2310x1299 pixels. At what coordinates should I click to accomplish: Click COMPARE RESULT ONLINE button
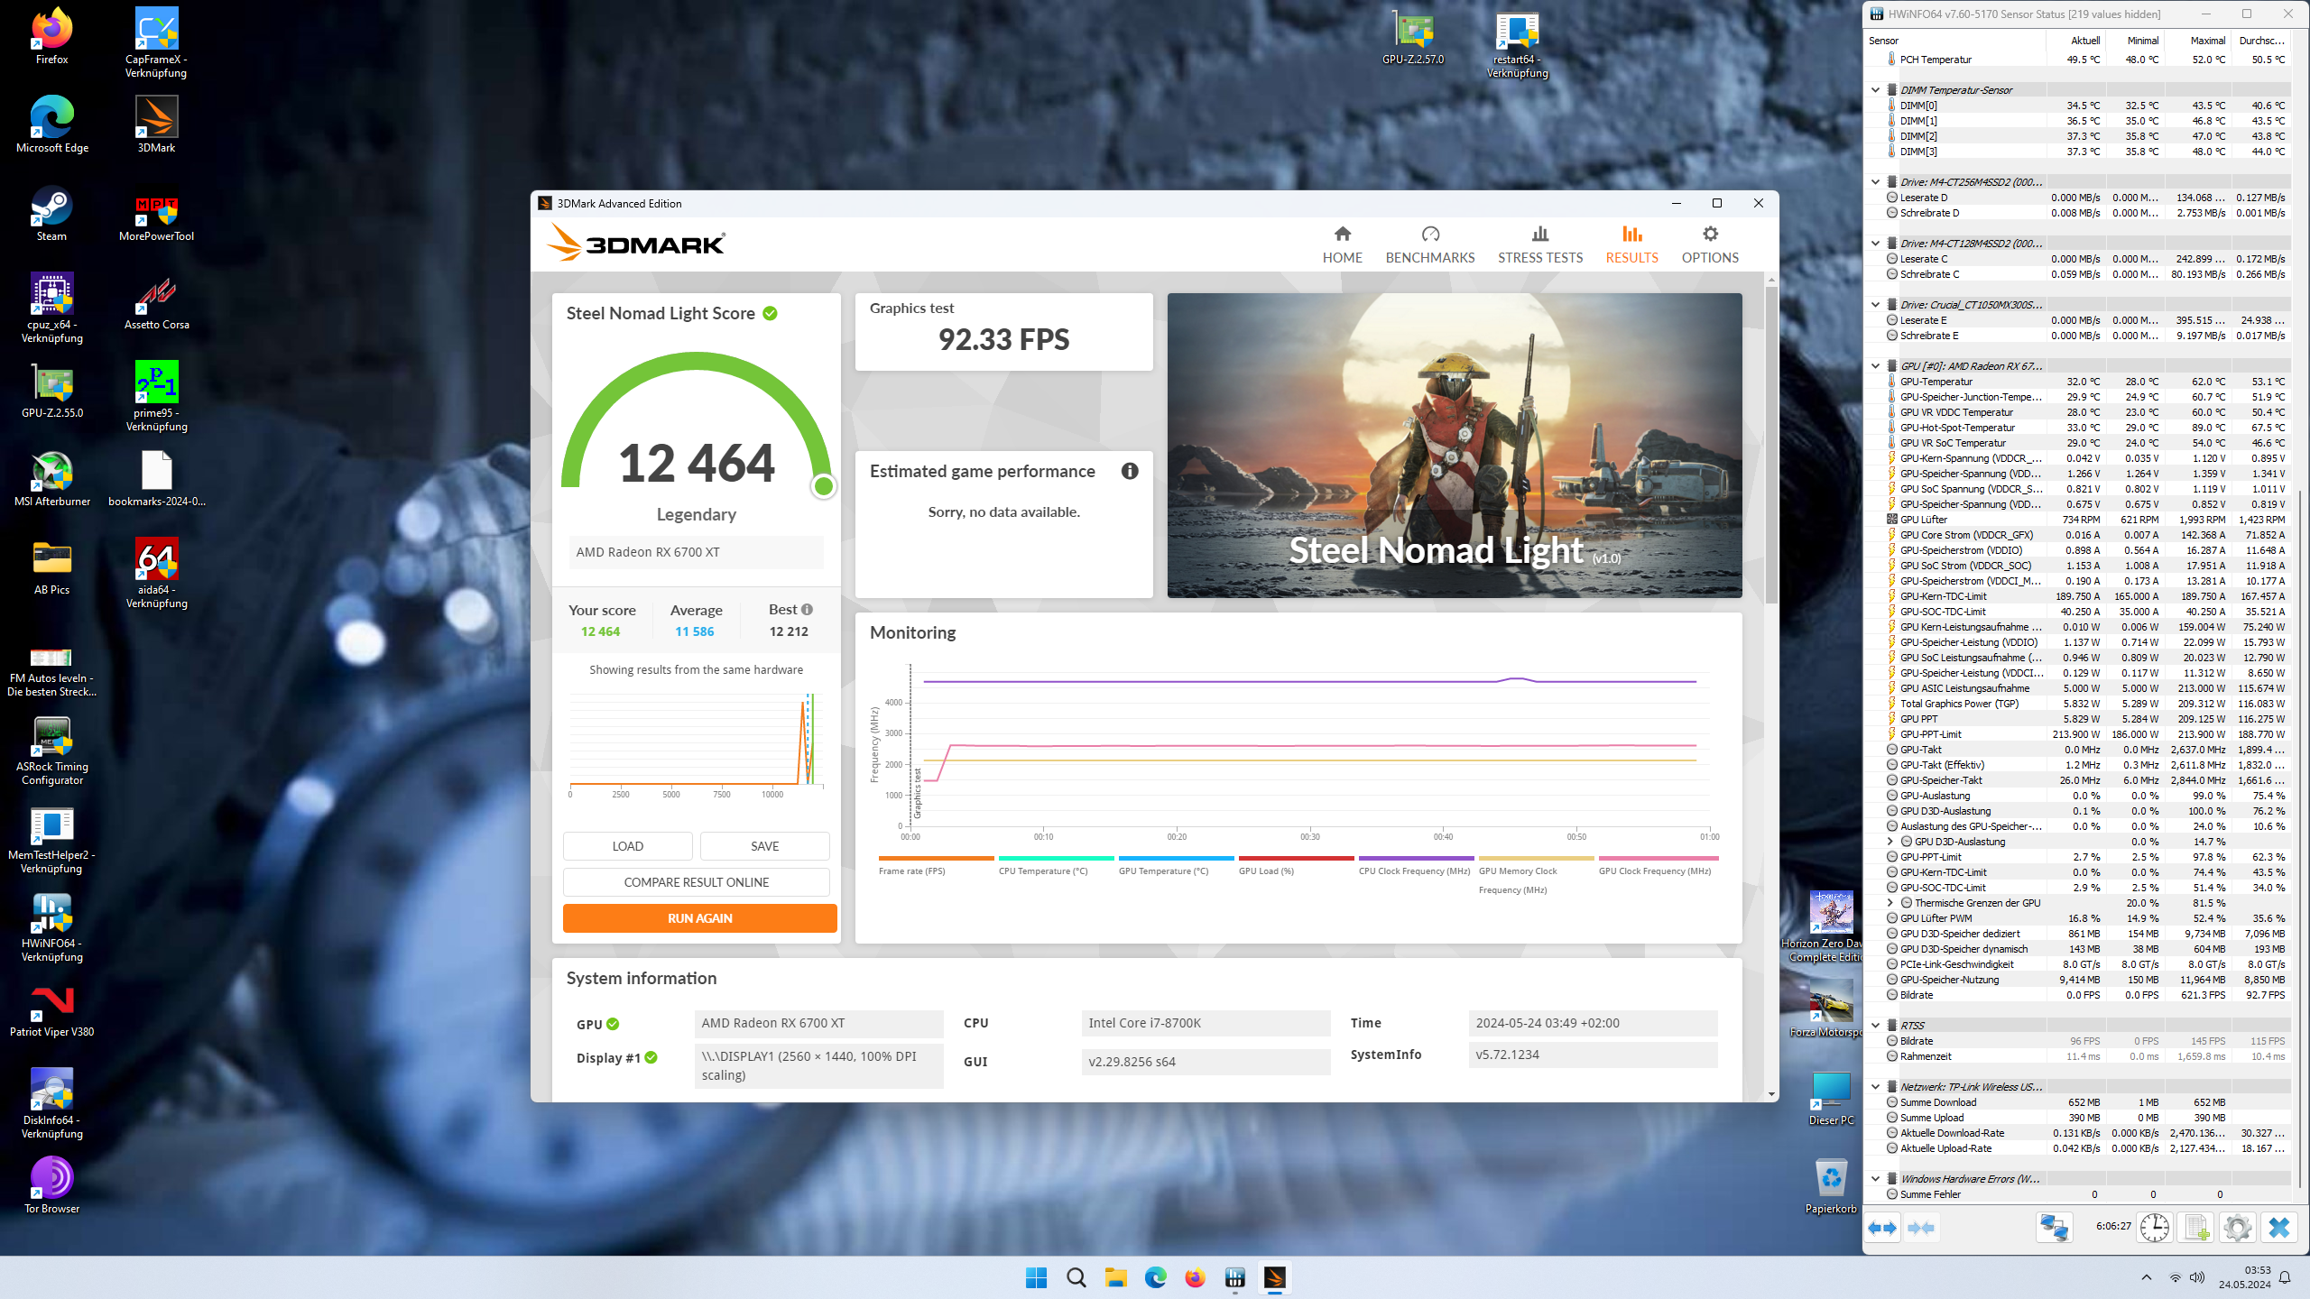(x=696, y=882)
